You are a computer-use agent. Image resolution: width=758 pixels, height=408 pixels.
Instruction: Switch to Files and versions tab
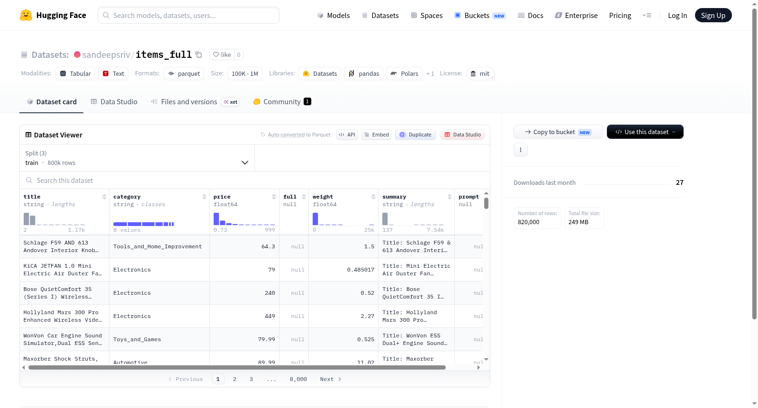pyautogui.click(x=195, y=102)
